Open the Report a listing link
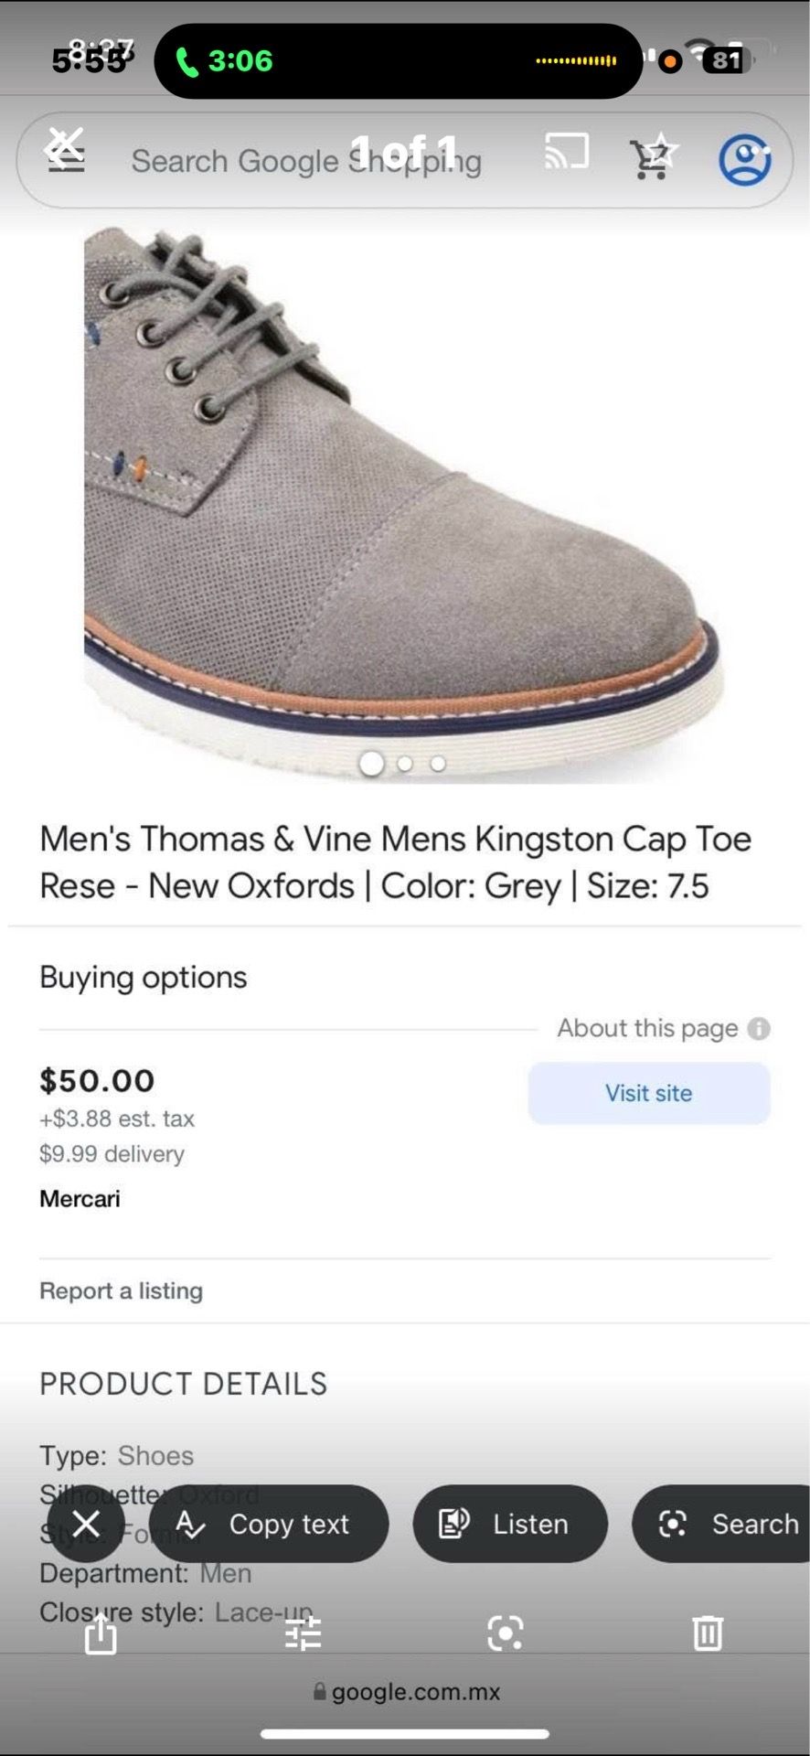Viewport: 810px width, 1756px height. pos(121,1290)
